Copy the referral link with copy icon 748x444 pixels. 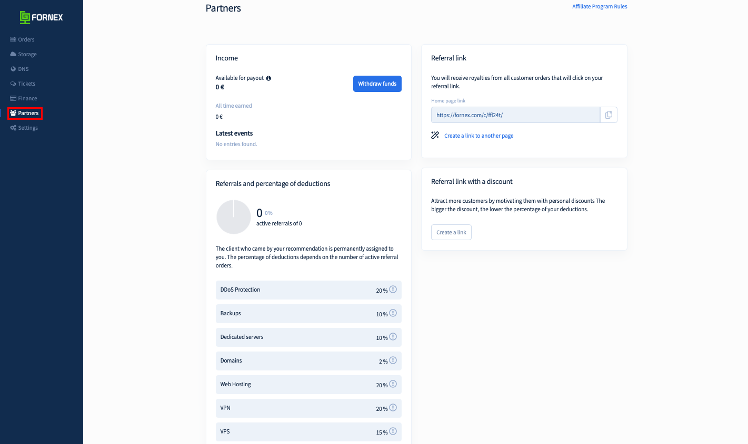click(609, 115)
